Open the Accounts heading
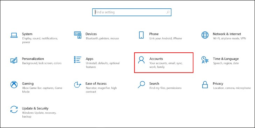 tap(156, 59)
